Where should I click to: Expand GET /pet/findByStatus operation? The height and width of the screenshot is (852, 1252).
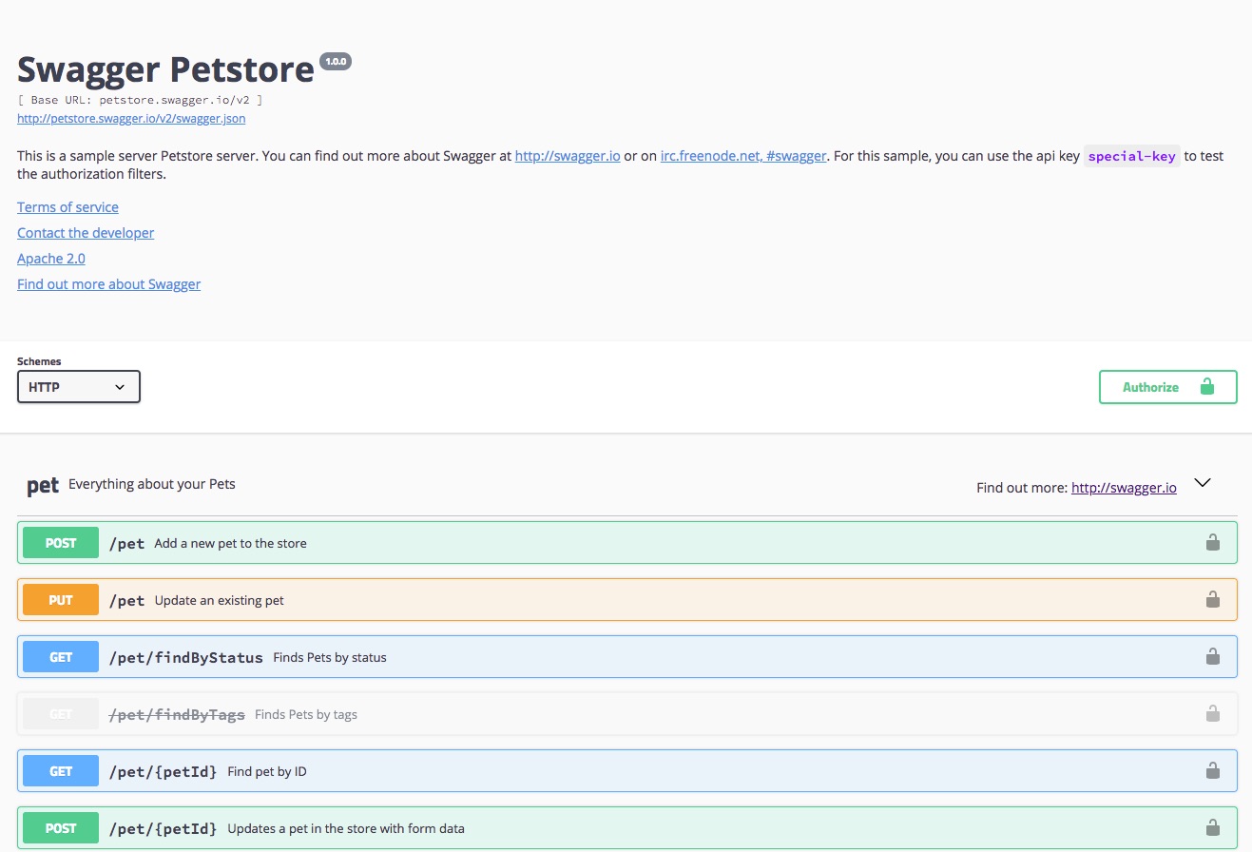click(x=627, y=657)
